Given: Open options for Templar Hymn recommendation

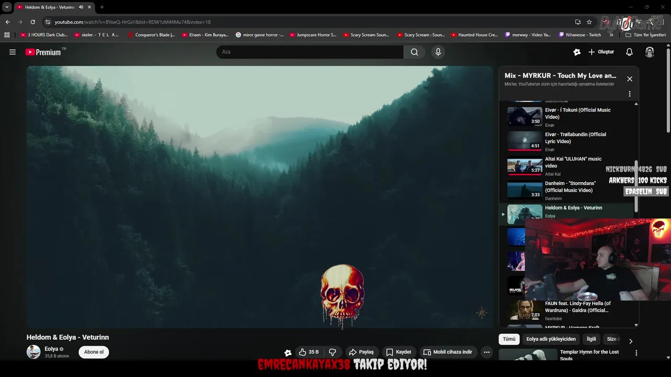Looking at the screenshot, I should 636,353.
